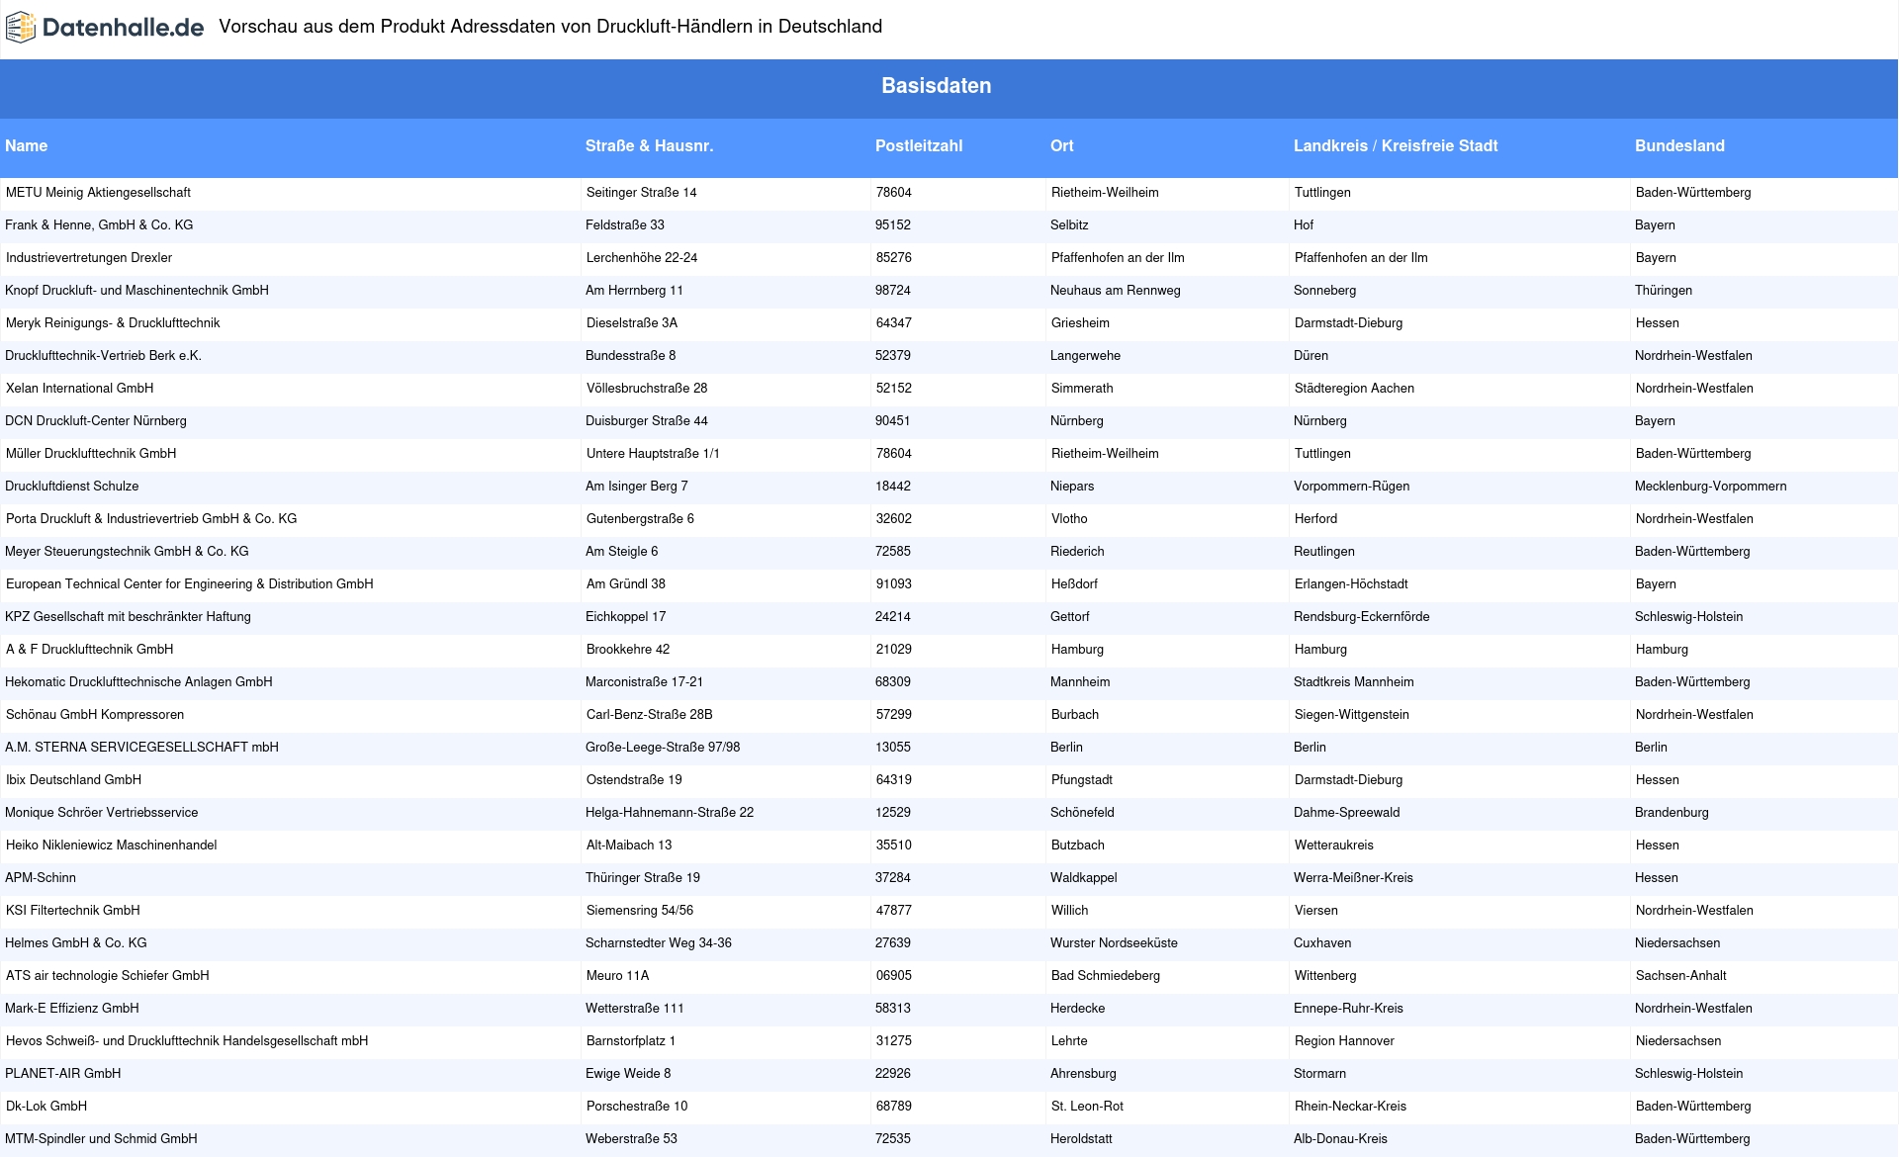Click town Neuhaus am Rennweg
The height and width of the screenshot is (1157, 1899).
coord(1116,291)
